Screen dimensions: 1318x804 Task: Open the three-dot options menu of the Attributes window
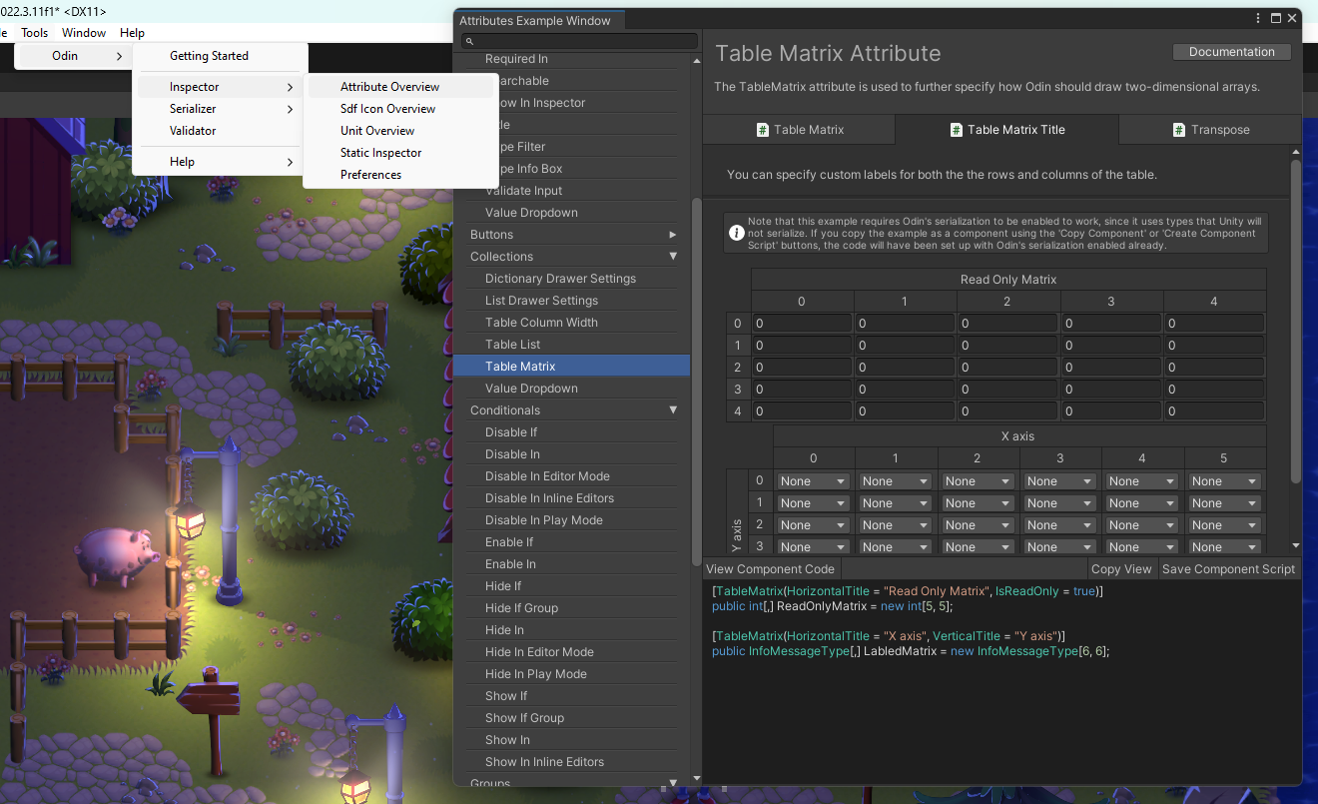(x=1258, y=18)
